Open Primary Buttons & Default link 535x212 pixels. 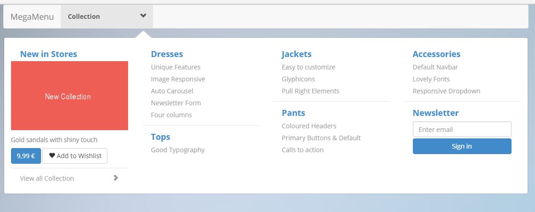coord(321,138)
